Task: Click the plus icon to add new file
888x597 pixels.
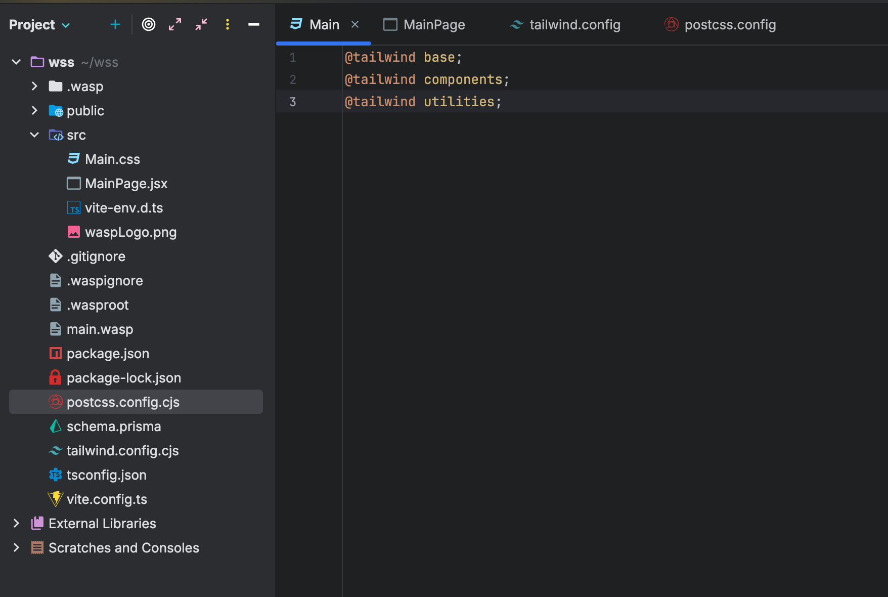Action: tap(115, 24)
